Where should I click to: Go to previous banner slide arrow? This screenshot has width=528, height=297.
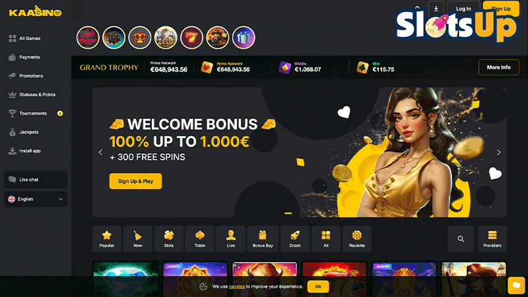click(100, 152)
